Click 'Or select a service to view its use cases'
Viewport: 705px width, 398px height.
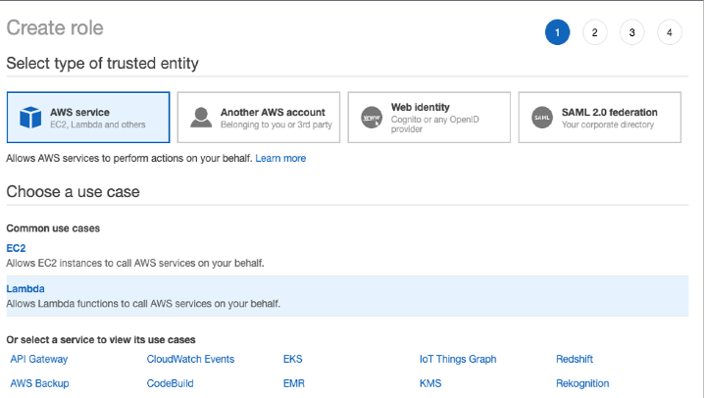(x=101, y=339)
